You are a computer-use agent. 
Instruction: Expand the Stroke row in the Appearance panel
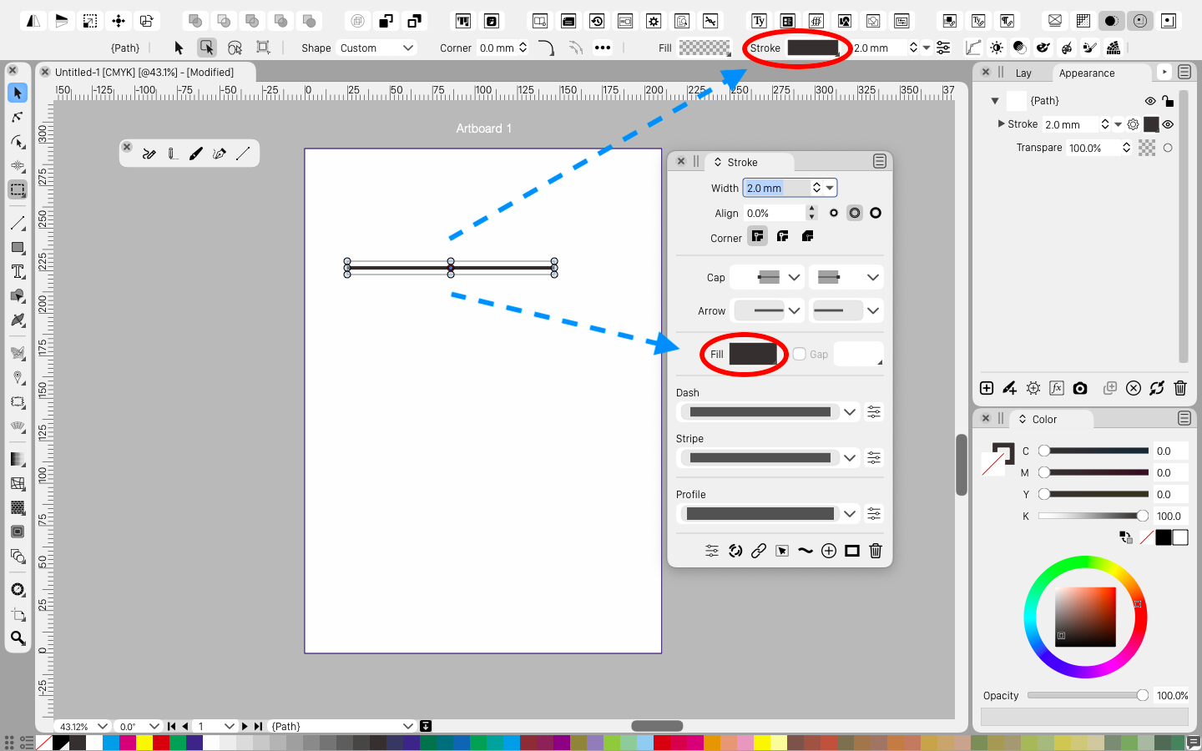click(x=1002, y=124)
